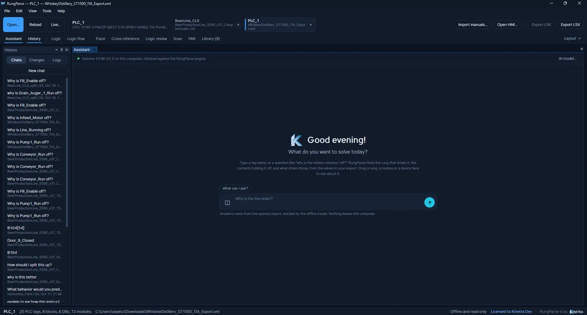Open the View menu
This screenshot has height=315, width=587.
coord(33,11)
